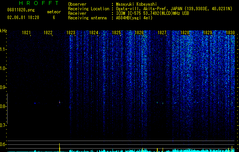Click the 1825 time axis label
The height and width of the screenshot is (152, 239).
(x=116, y=32)
